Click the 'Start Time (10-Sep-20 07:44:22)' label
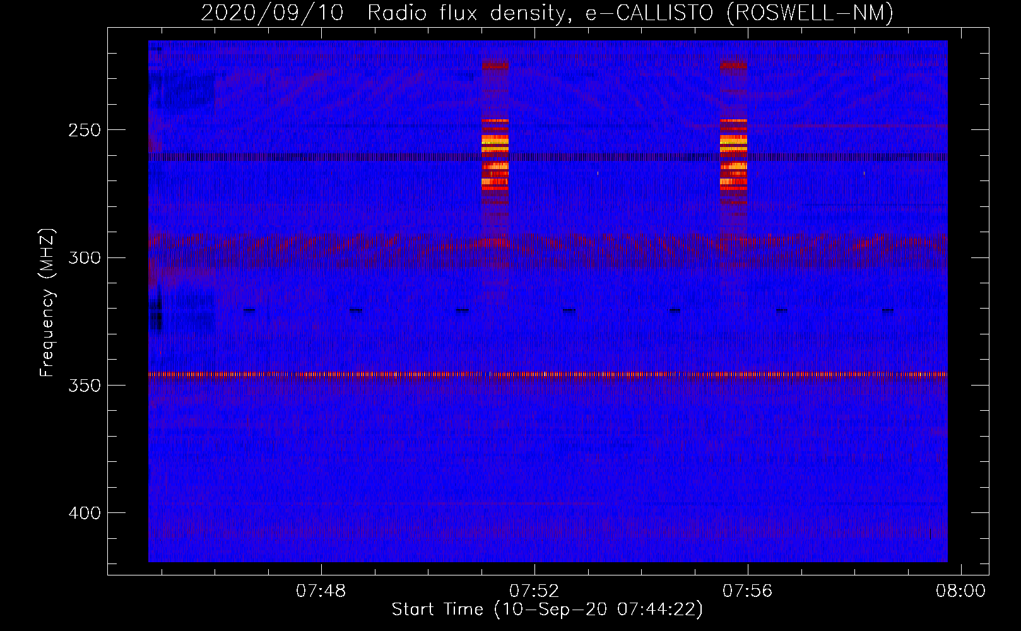Viewport: 1021px width, 631px height. [x=547, y=610]
